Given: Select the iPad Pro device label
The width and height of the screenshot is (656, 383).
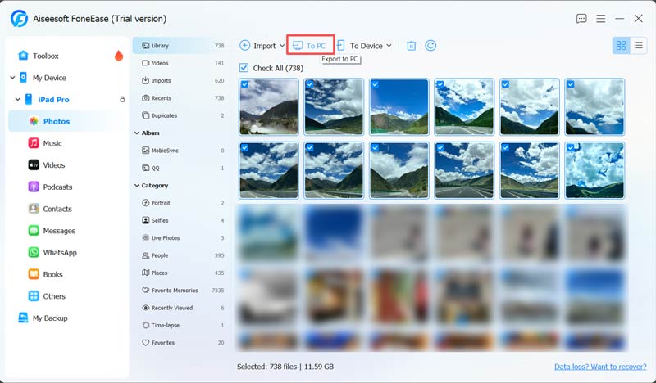Looking at the screenshot, I should pos(53,99).
